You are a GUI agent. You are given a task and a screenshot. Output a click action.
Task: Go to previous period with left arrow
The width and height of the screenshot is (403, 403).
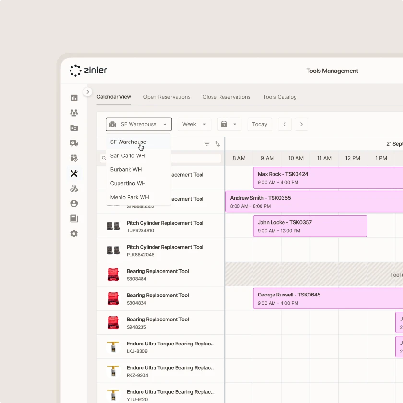click(284, 124)
